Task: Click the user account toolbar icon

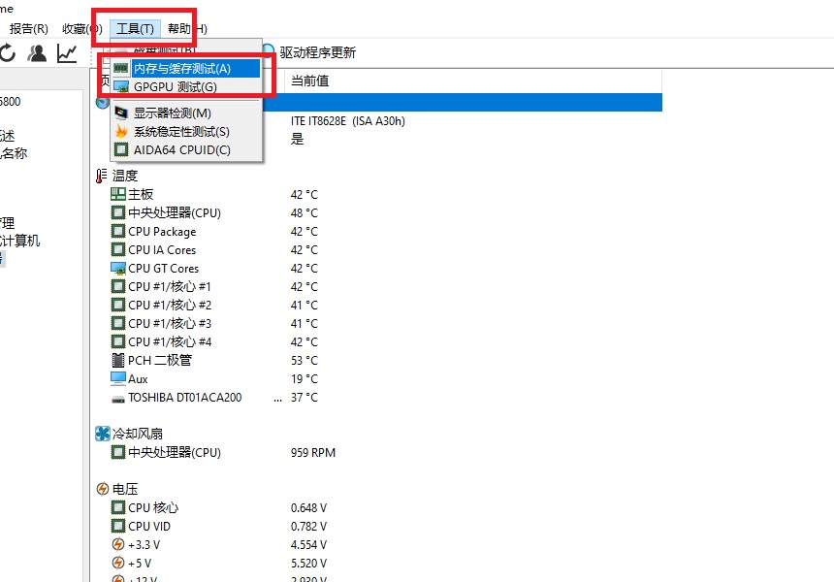Action: point(36,54)
